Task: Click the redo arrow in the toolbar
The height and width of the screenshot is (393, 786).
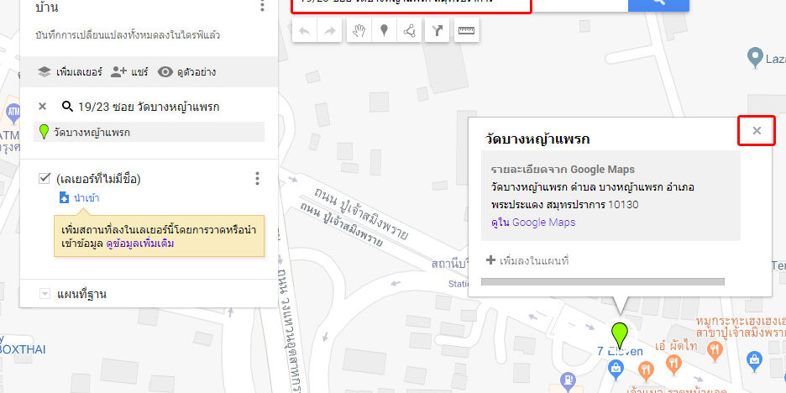Action: (x=330, y=32)
